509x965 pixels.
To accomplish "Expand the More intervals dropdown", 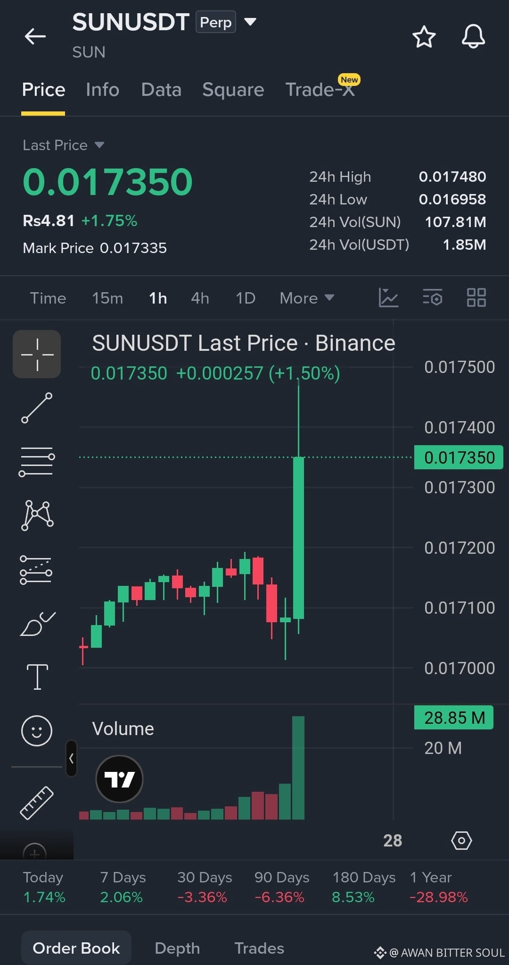I will [x=307, y=298].
